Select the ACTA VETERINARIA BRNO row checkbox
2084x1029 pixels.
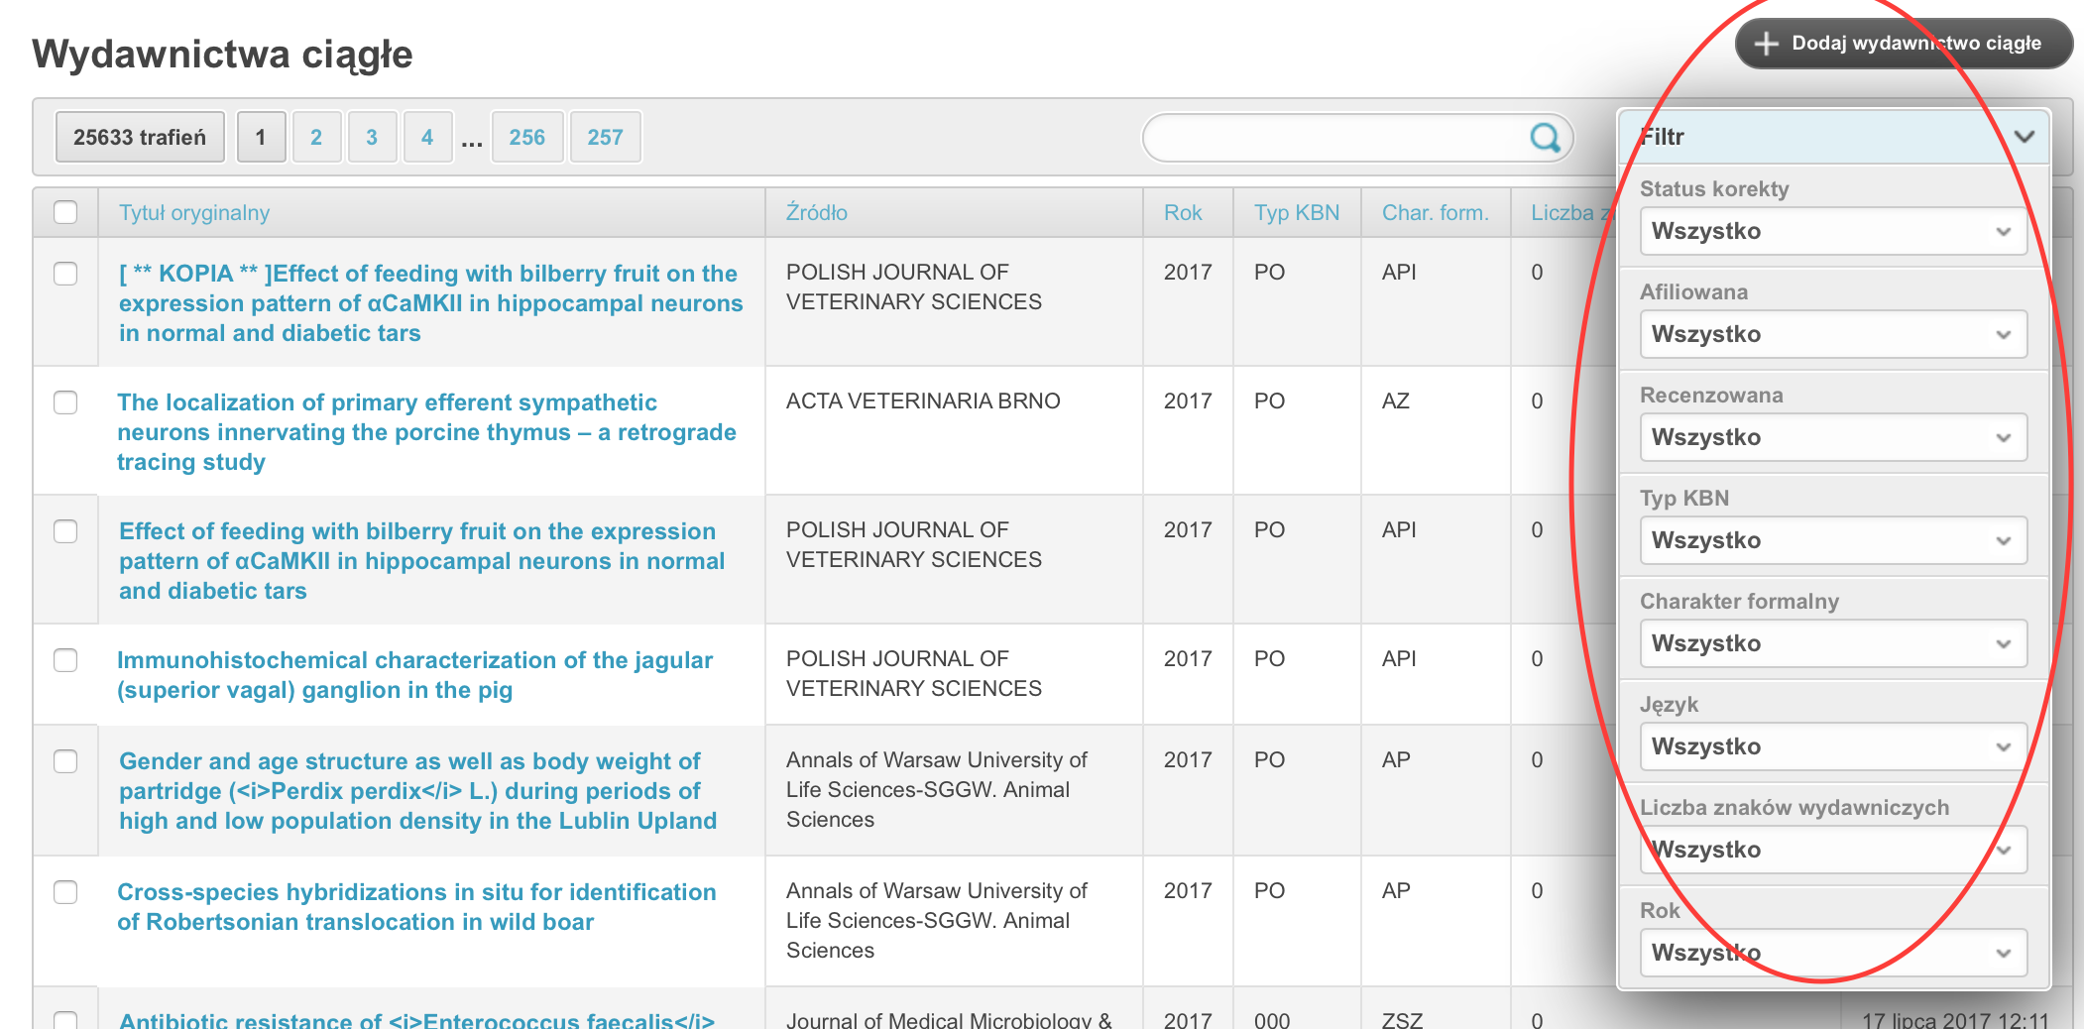[65, 402]
